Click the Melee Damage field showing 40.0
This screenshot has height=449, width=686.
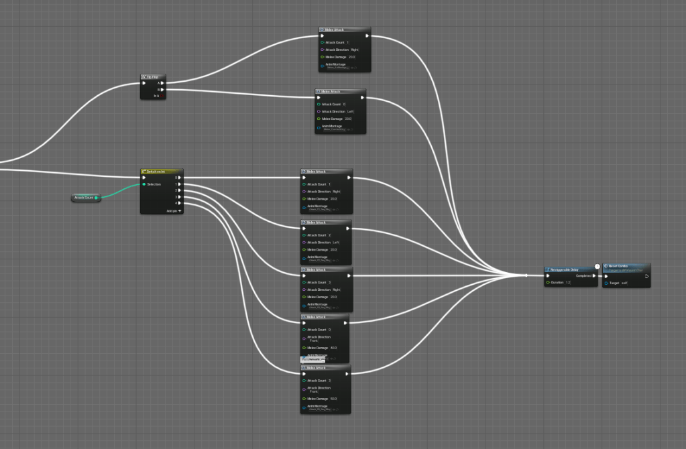[x=333, y=348]
